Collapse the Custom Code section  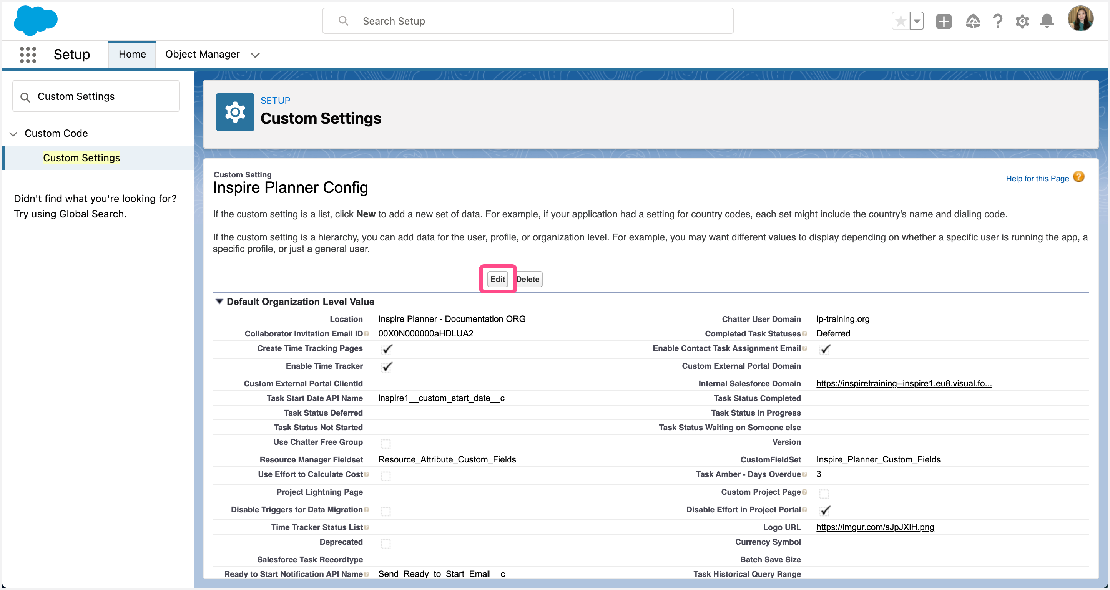[13, 134]
